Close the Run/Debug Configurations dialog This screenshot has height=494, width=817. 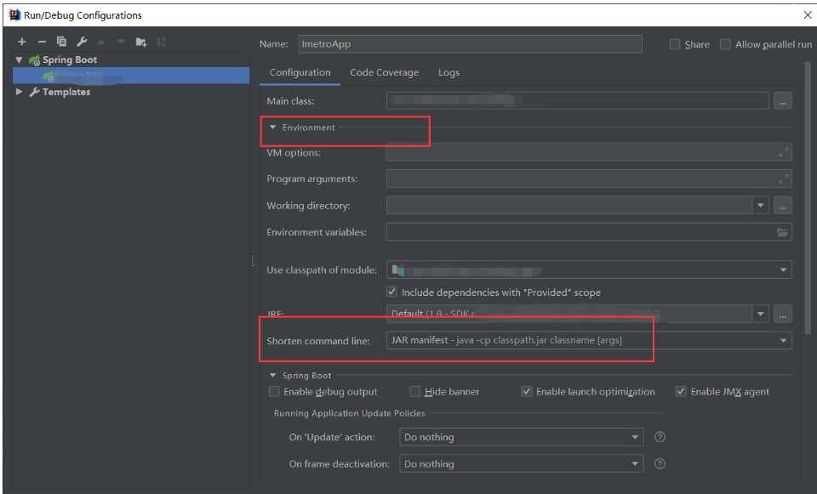point(807,15)
